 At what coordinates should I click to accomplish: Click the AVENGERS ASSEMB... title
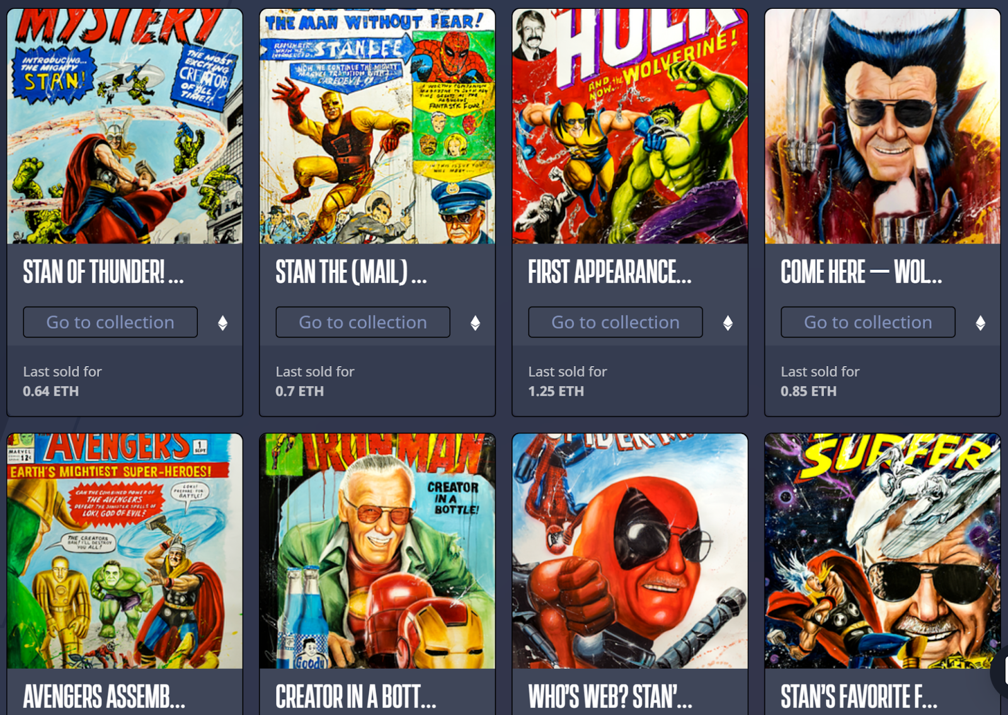pyautogui.click(x=104, y=697)
